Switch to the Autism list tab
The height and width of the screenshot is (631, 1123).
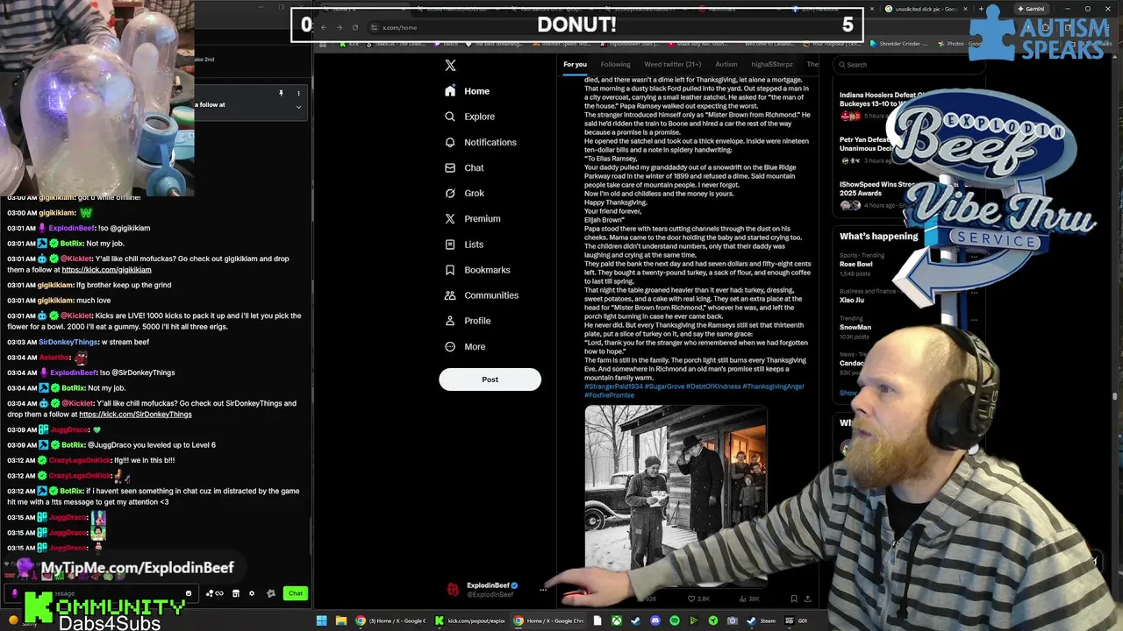pyautogui.click(x=726, y=64)
